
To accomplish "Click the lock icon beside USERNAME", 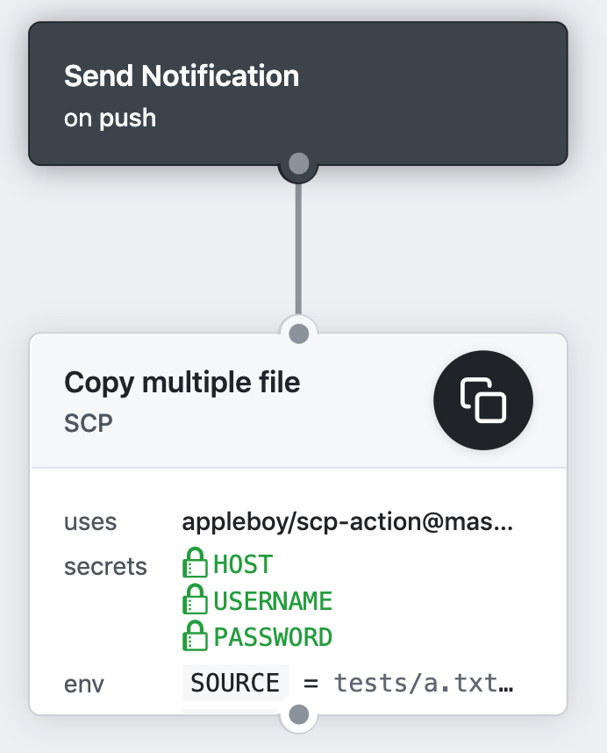I will (x=194, y=600).
